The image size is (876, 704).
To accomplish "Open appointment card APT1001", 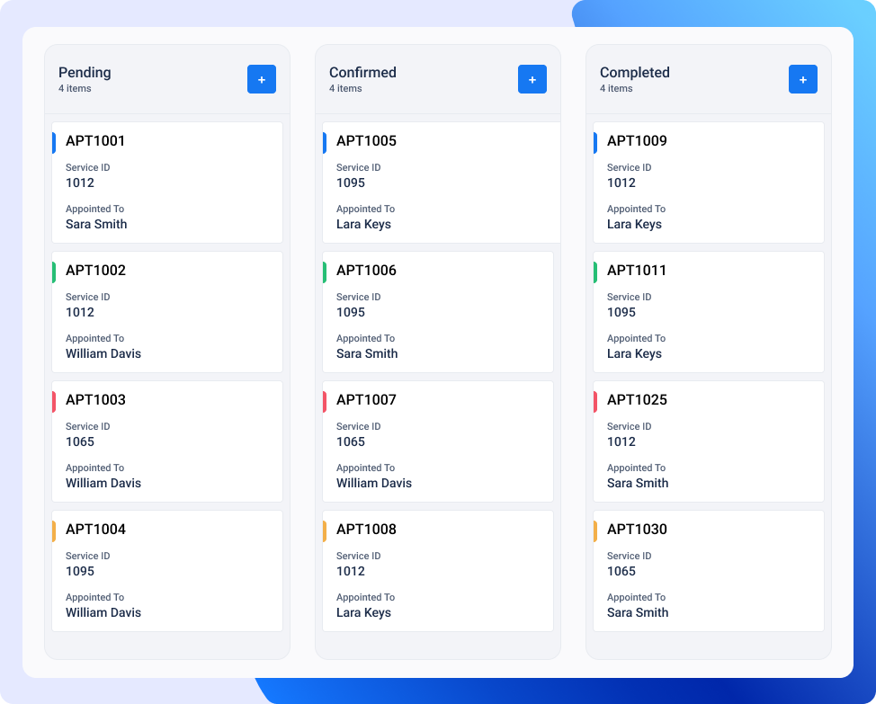I will (167, 183).
